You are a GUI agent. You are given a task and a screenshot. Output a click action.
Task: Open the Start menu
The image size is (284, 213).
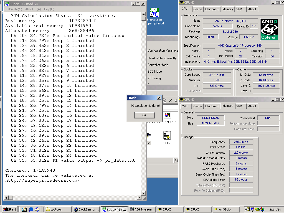(10, 209)
